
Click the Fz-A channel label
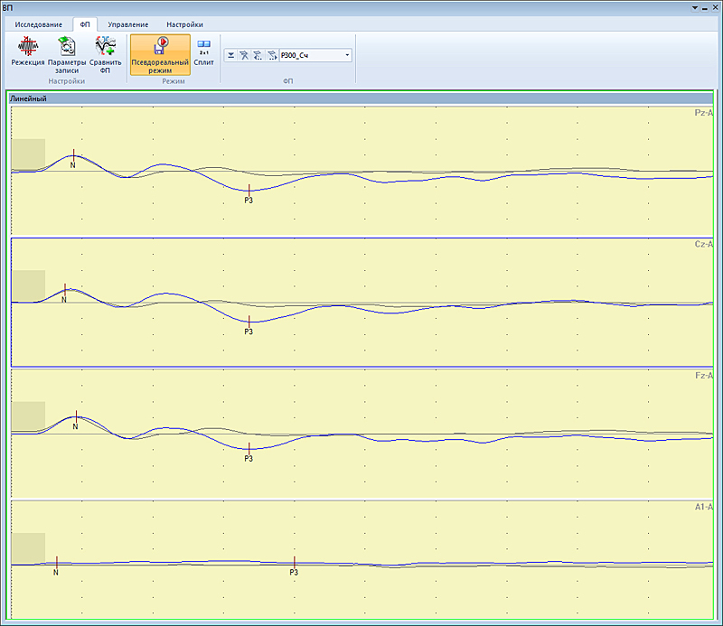tap(704, 376)
